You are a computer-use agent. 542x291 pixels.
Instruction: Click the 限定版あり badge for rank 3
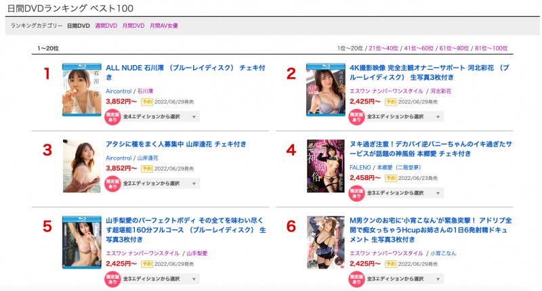[x=112, y=183]
